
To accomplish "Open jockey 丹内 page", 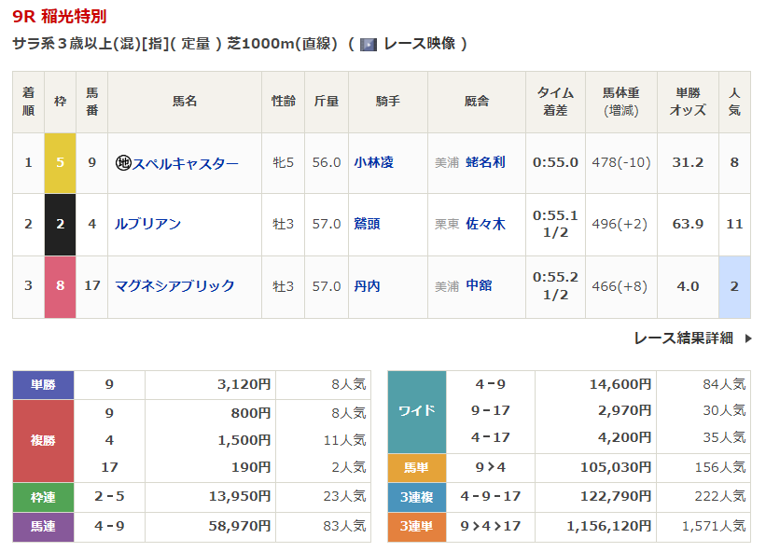I will coord(367,285).
